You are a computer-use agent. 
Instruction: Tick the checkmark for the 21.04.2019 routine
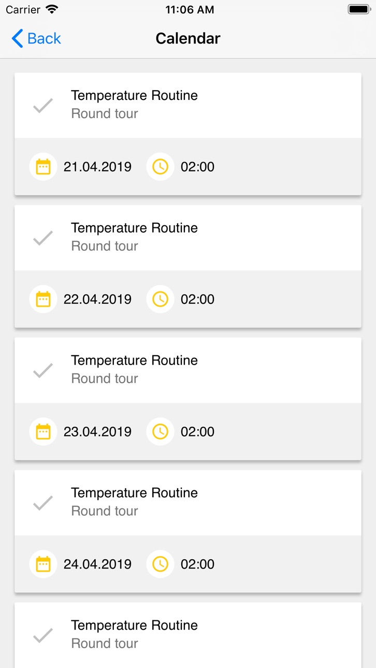[x=43, y=106]
